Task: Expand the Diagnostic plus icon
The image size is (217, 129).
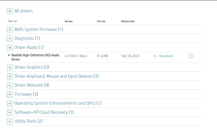Action: (10, 39)
